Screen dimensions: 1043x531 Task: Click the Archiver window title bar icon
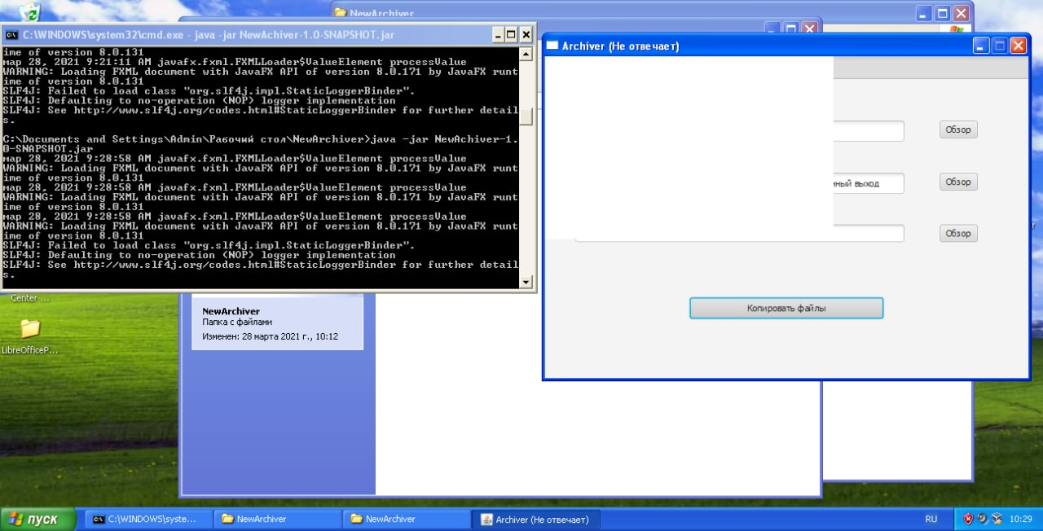point(552,46)
